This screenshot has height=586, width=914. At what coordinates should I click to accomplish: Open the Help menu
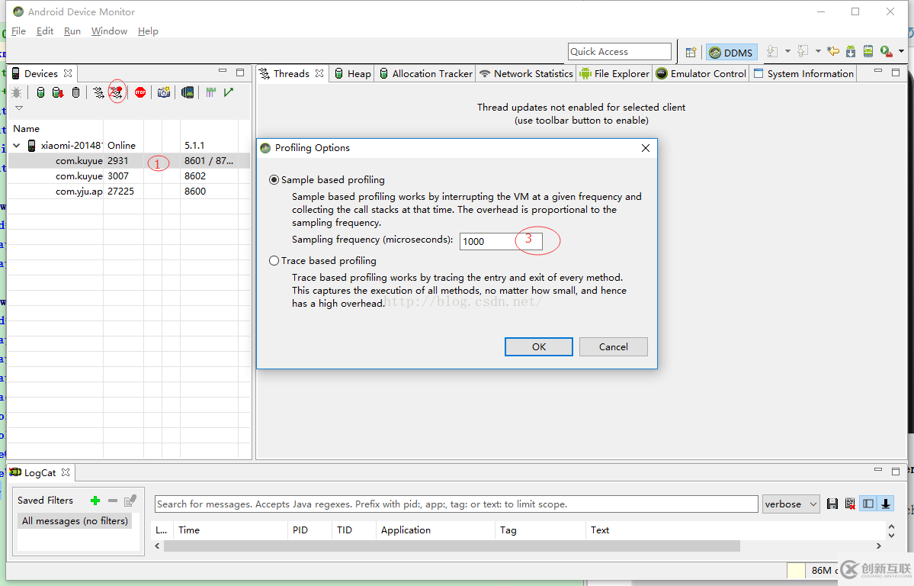pos(148,31)
